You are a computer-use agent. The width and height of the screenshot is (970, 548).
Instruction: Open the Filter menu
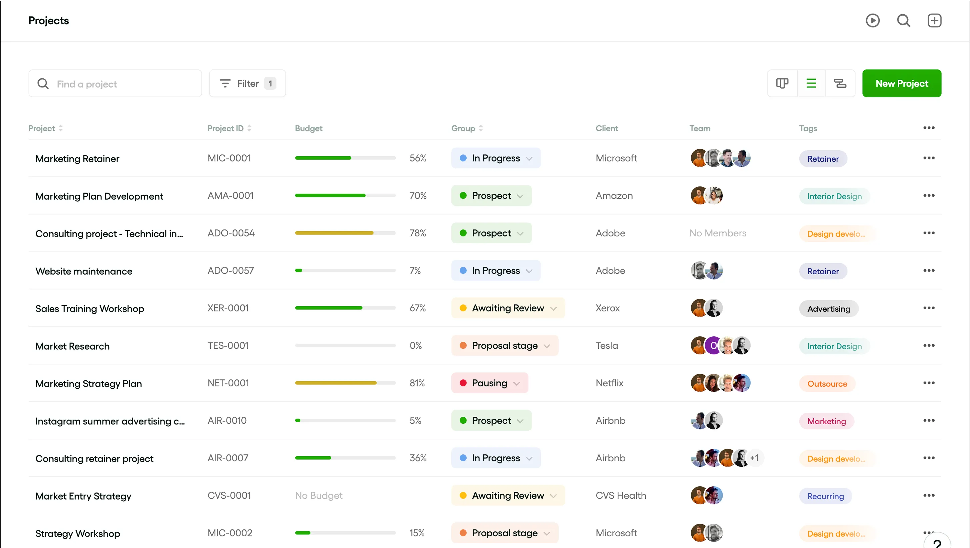point(247,83)
